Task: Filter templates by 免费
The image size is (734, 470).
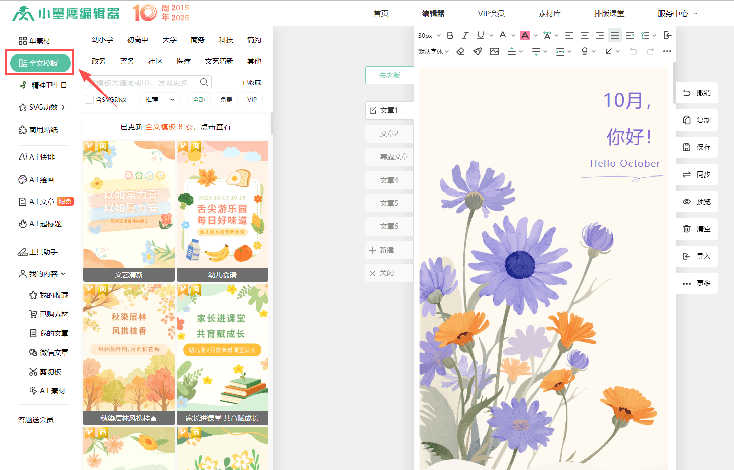Action: point(226,100)
